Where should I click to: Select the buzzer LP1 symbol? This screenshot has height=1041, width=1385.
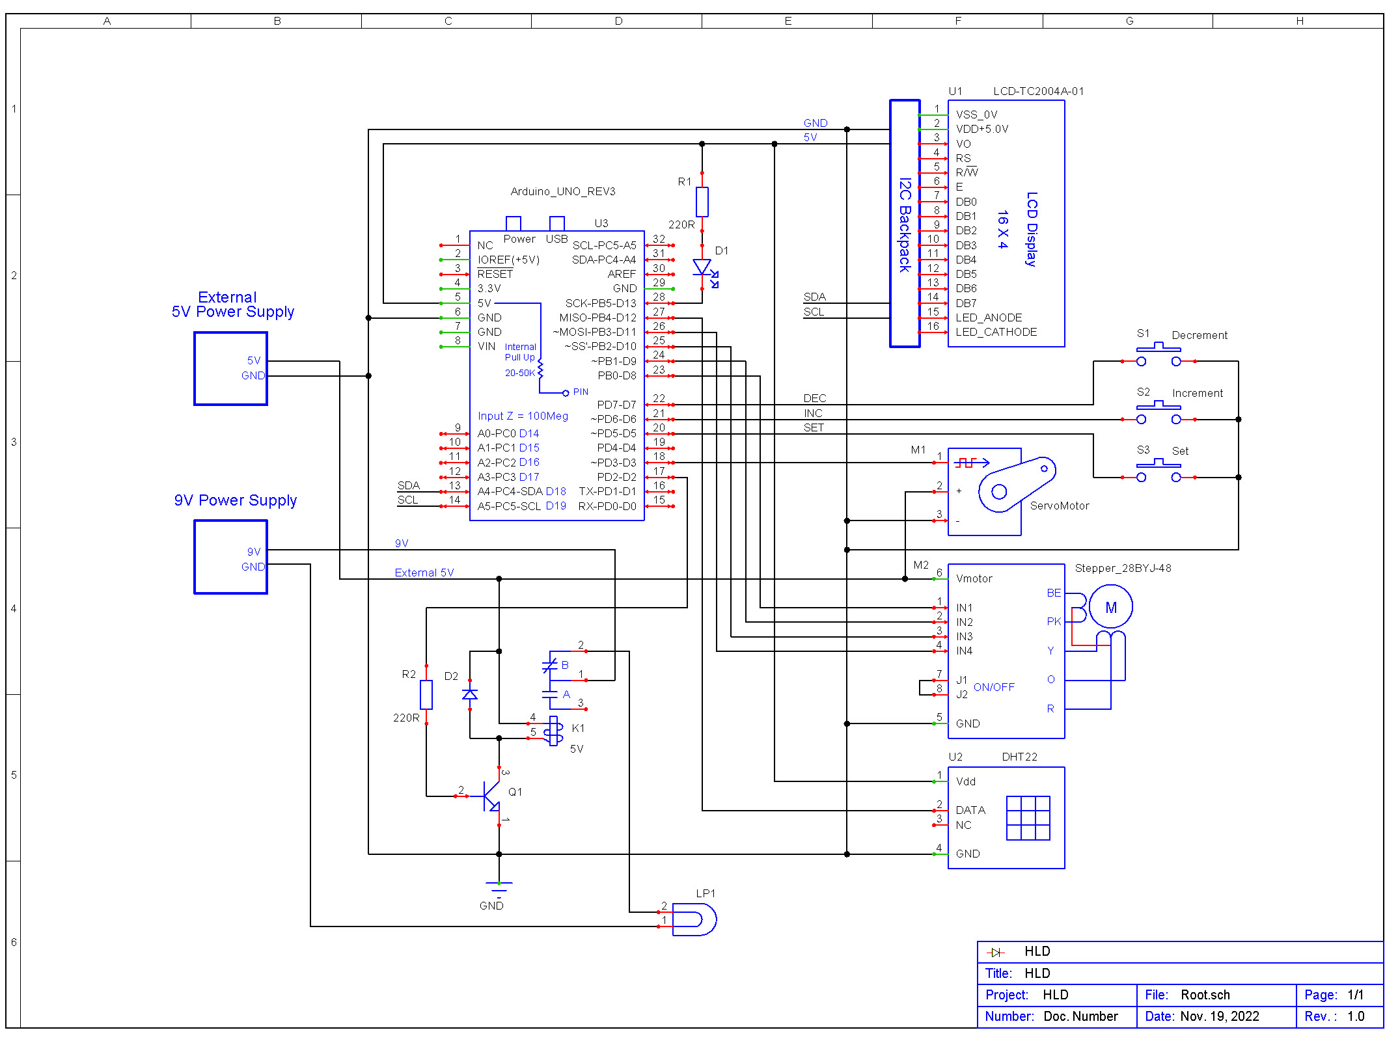[696, 919]
